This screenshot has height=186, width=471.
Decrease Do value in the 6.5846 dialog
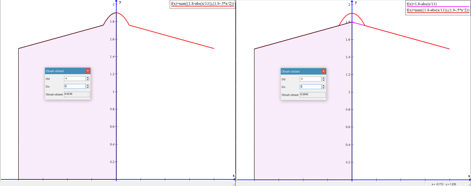[324, 88]
